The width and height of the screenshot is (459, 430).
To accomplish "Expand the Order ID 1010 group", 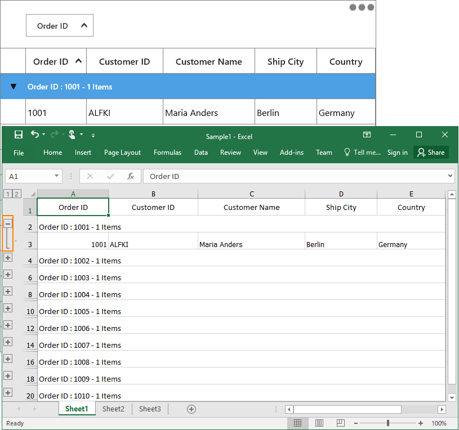I will pyautogui.click(x=8, y=392).
